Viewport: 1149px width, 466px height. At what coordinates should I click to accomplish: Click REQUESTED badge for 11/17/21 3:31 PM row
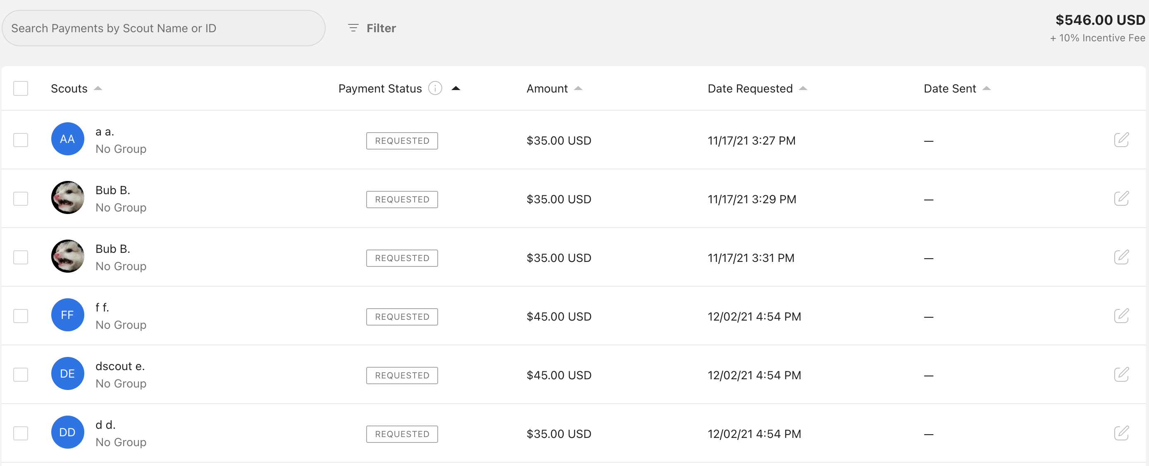point(402,258)
